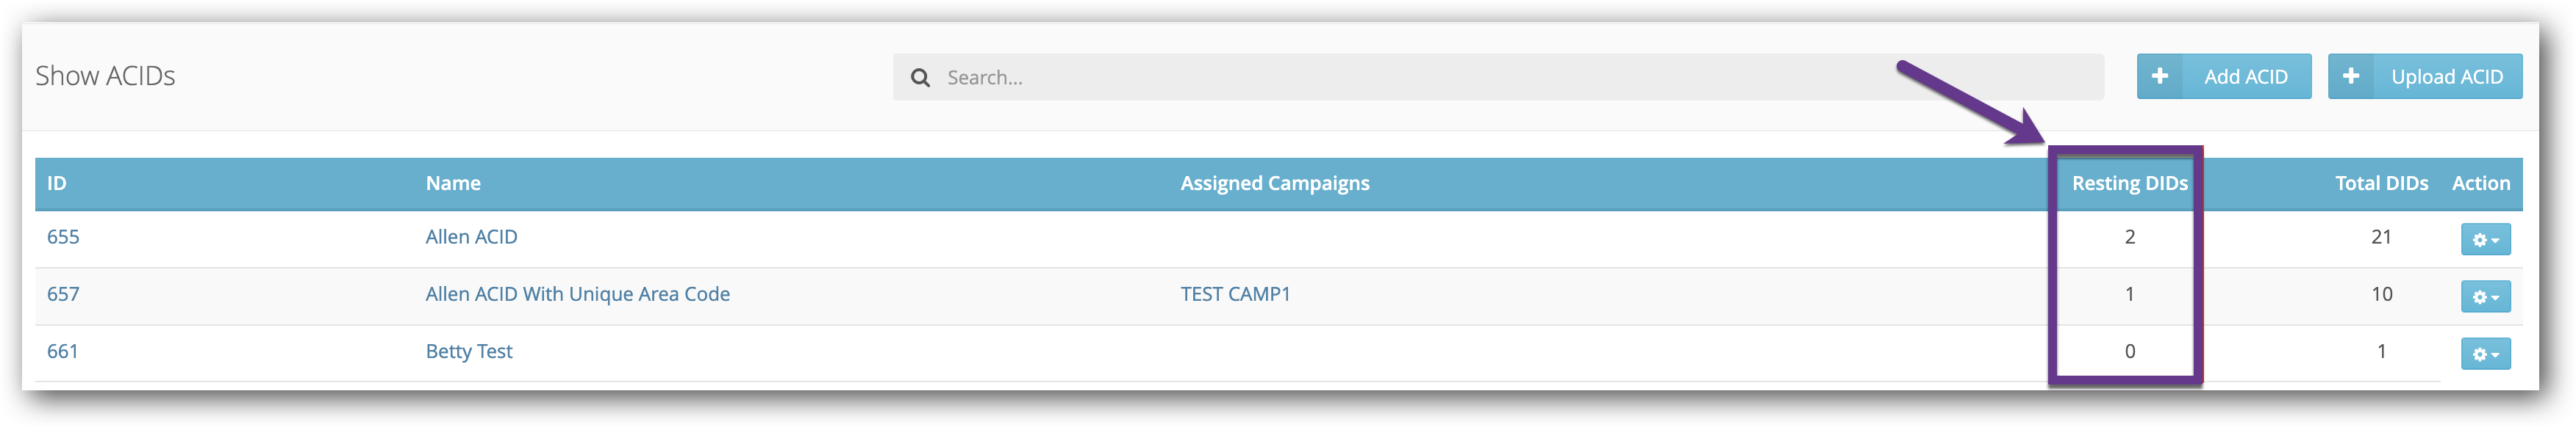Screen dimensions: 2576x427
Task: Open gear action menu for Allen ACID
Action: point(2485,239)
